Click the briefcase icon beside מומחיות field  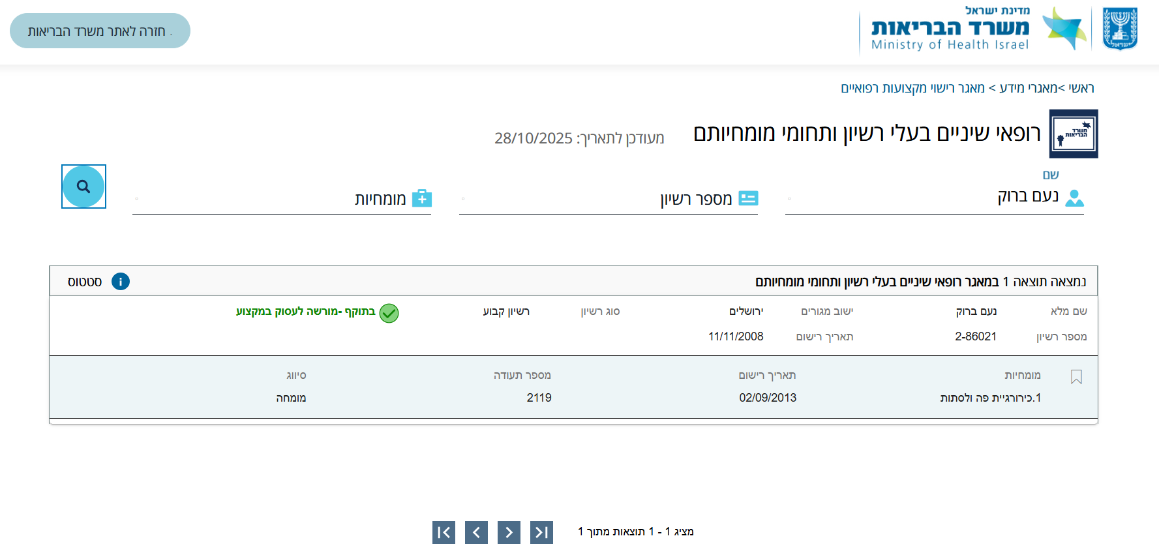click(x=423, y=198)
